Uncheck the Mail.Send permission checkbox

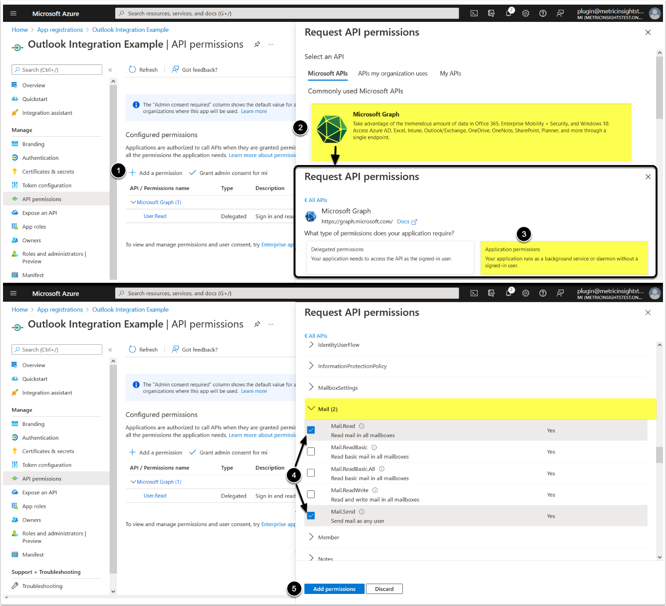coord(311,516)
